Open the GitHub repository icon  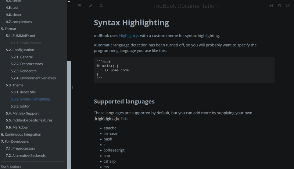pos(280,6)
